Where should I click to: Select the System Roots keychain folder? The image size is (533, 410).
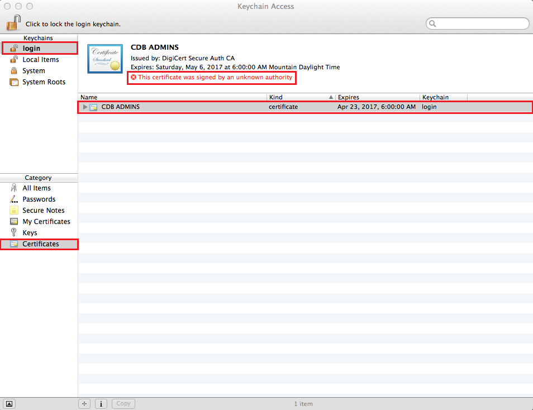coord(44,82)
